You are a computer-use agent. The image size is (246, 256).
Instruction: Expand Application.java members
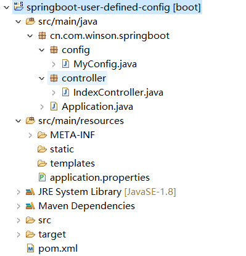coord(42,107)
